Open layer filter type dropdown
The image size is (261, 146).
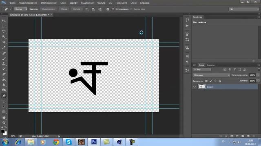coord(202,69)
